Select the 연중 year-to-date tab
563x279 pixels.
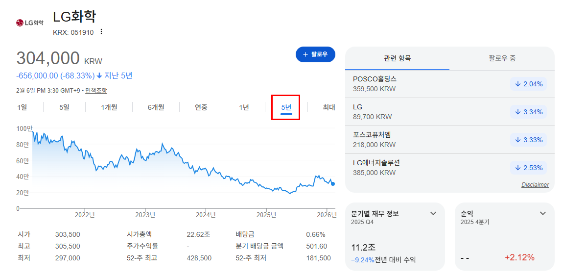[201, 107]
